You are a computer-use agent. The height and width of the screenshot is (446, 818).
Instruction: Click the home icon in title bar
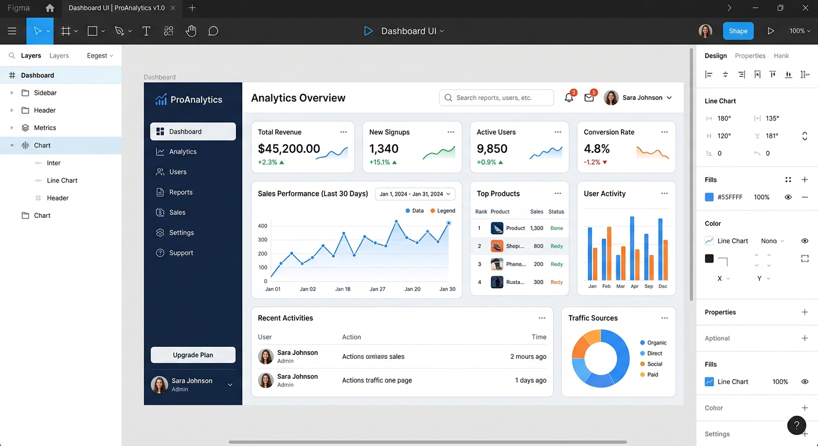pos(50,8)
